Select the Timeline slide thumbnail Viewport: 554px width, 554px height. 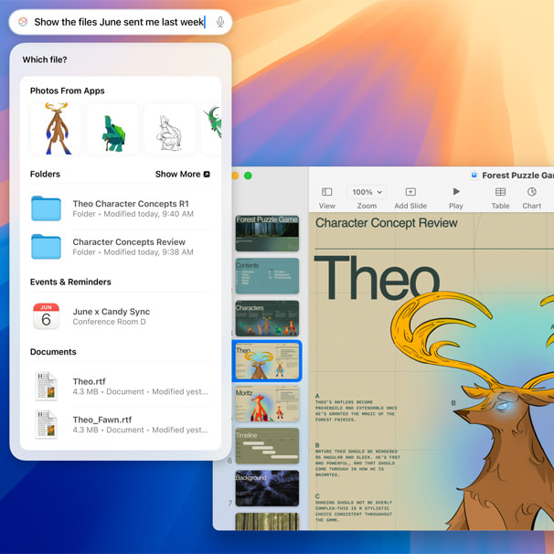click(x=267, y=445)
